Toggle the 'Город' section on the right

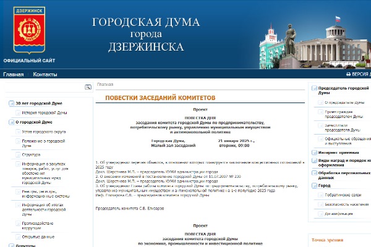[313, 185]
